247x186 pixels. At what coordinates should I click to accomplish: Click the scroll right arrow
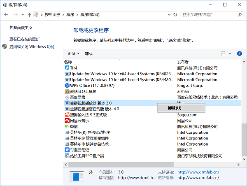tap(238, 165)
